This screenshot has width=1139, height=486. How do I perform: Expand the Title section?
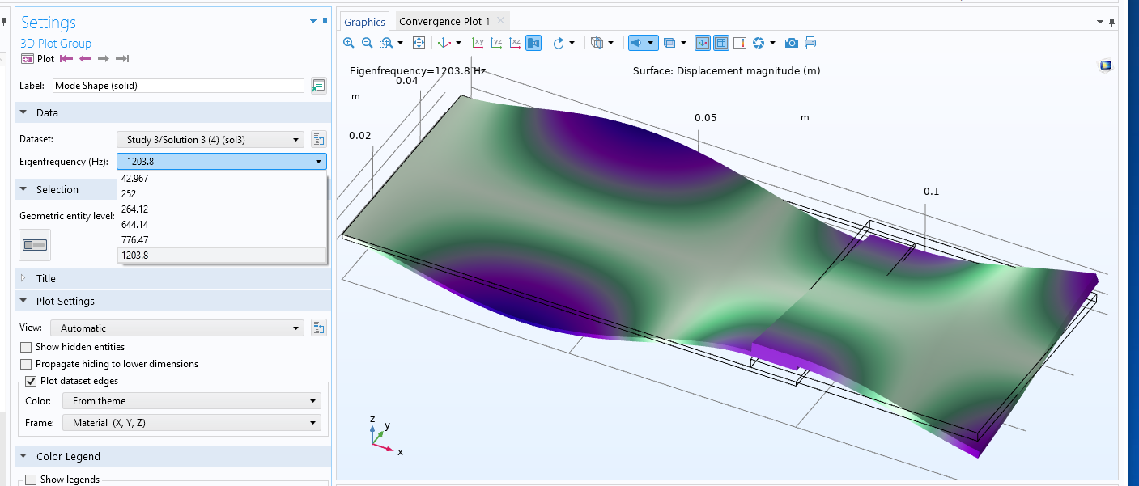46,278
